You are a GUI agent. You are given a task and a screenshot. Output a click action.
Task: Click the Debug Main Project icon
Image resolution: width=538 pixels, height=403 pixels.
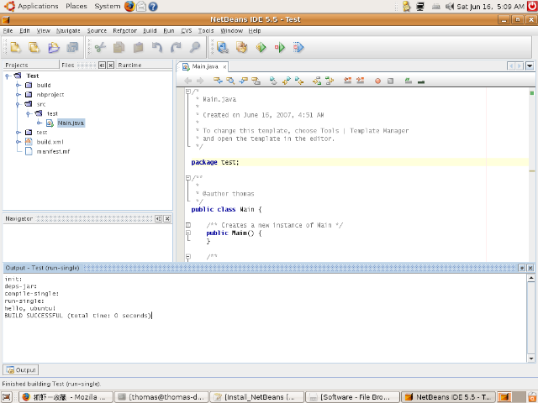pos(280,47)
